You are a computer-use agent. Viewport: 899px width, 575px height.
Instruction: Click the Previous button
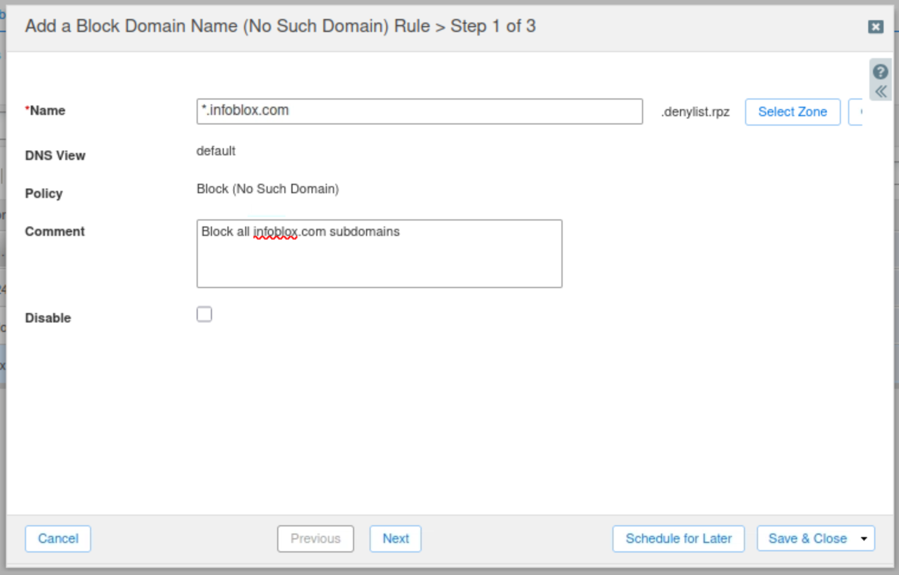(316, 539)
